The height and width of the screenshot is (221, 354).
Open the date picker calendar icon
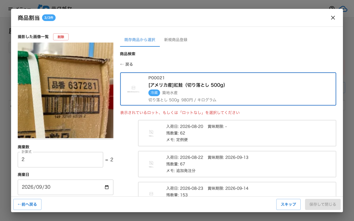[x=107, y=187]
